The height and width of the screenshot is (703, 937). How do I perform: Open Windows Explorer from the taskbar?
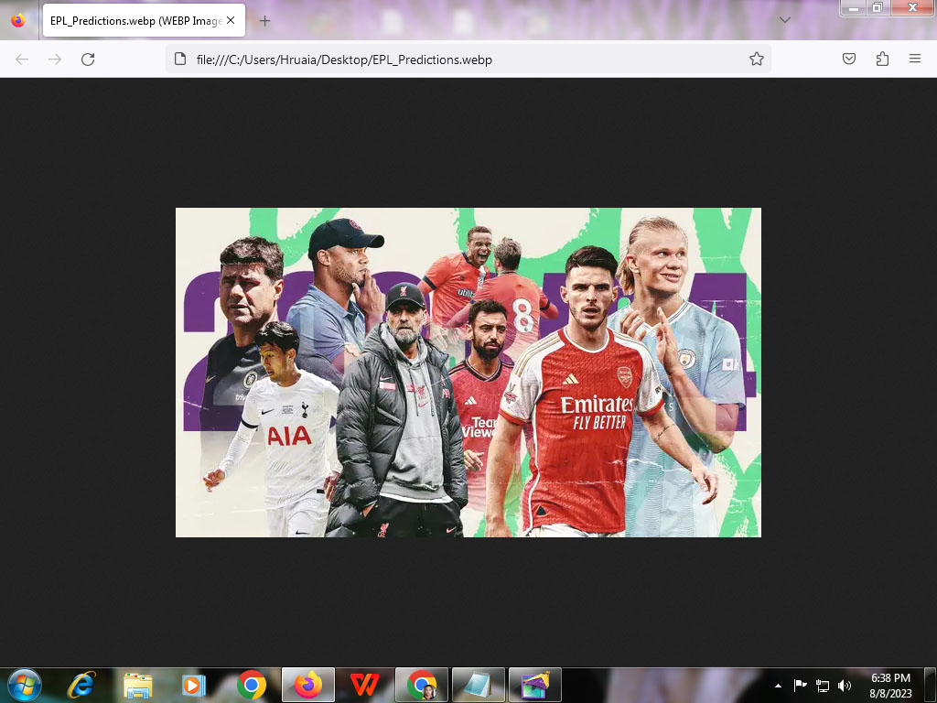pyautogui.click(x=138, y=684)
